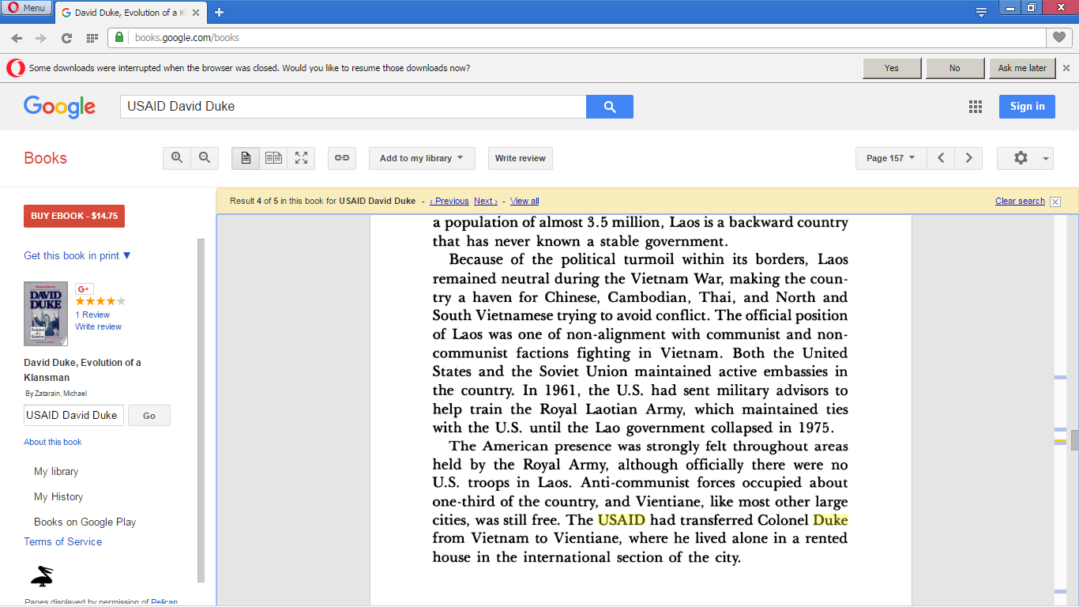1079x607 pixels.
Task: Open Books on Google Play
Action: (x=85, y=522)
